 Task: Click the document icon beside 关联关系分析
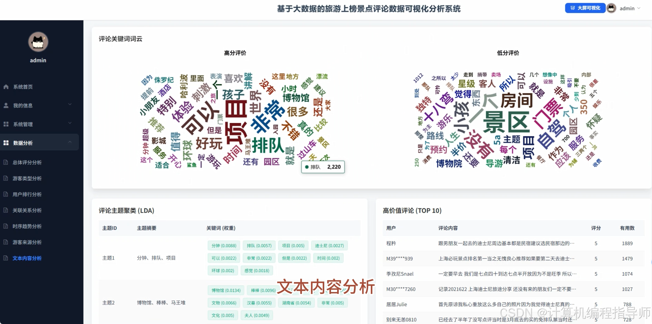[x=6, y=210]
